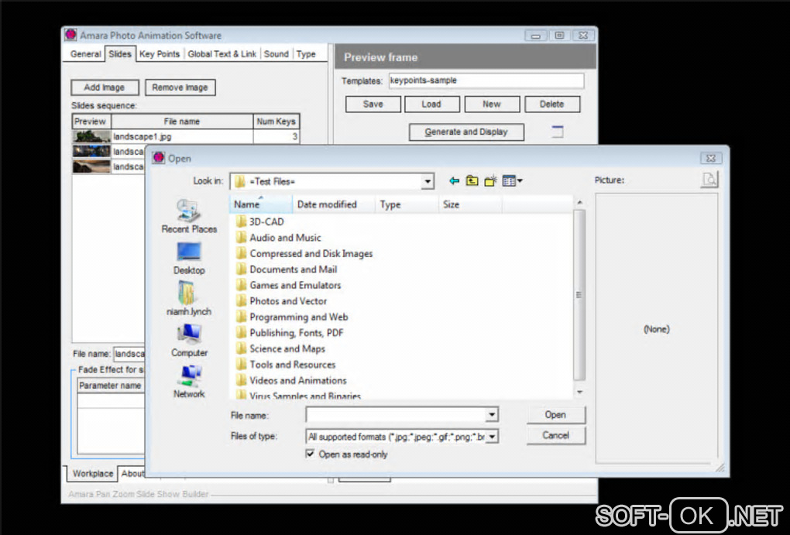
Task: Click the Templates name input field
Action: coord(486,81)
